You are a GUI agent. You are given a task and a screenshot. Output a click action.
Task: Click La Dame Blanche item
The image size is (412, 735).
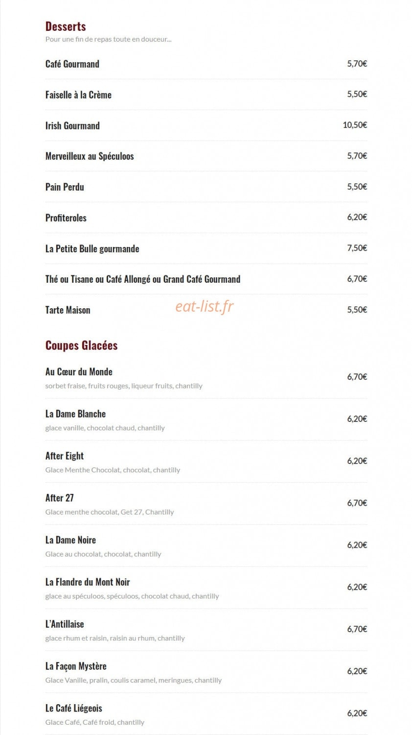[75, 414]
